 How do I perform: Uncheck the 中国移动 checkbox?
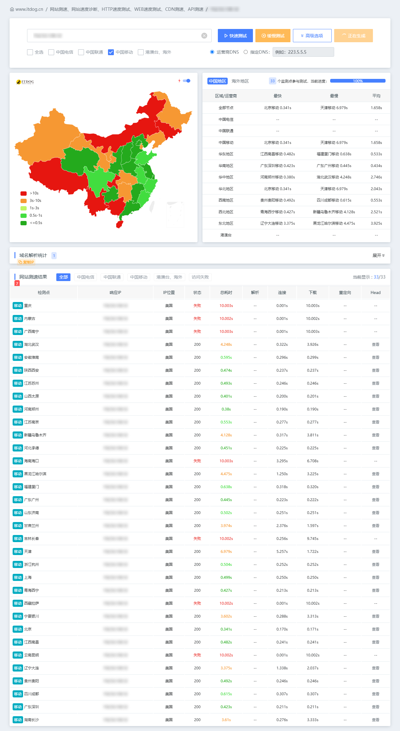111,52
